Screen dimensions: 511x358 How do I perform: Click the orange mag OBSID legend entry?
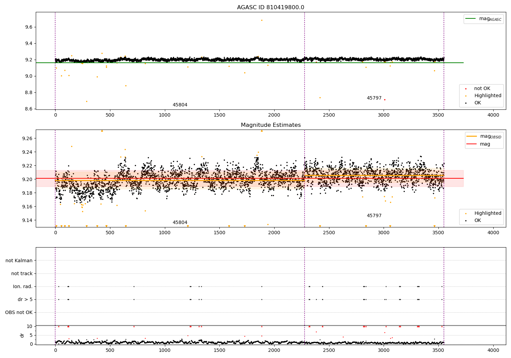point(484,136)
